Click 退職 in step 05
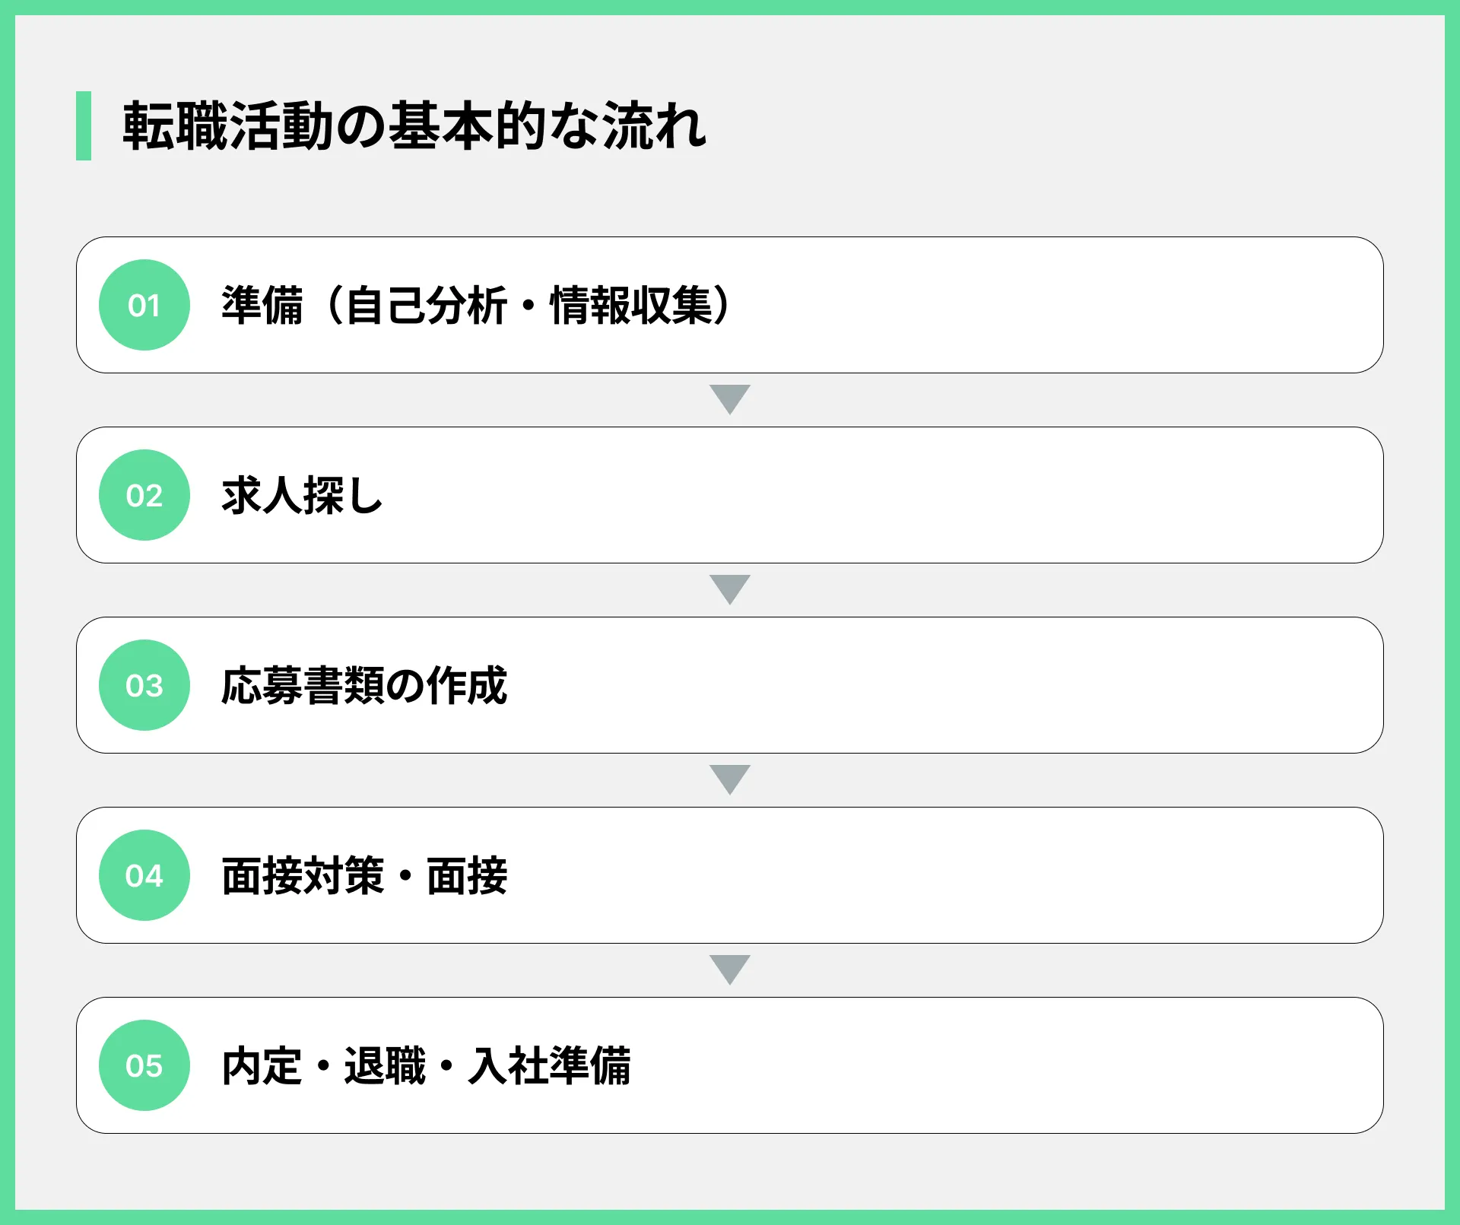Image resolution: width=1460 pixels, height=1225 pixels. click(x=385, y=1066)
